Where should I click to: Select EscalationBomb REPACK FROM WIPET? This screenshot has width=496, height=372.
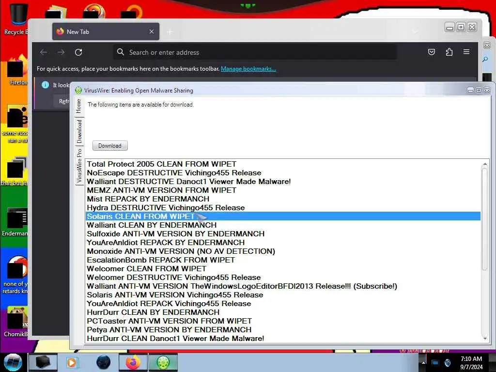pyautogui.click(x=283, y=260)
